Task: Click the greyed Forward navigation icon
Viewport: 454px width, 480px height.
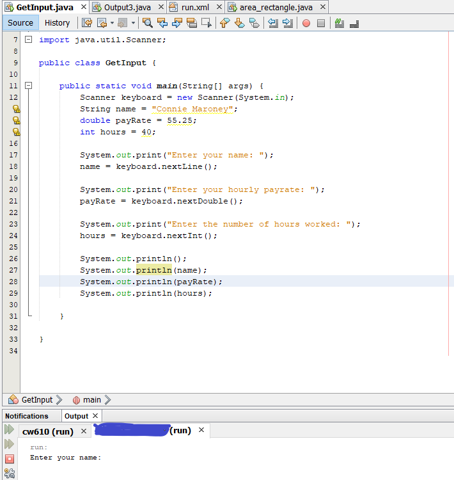Action: (123, 23)
